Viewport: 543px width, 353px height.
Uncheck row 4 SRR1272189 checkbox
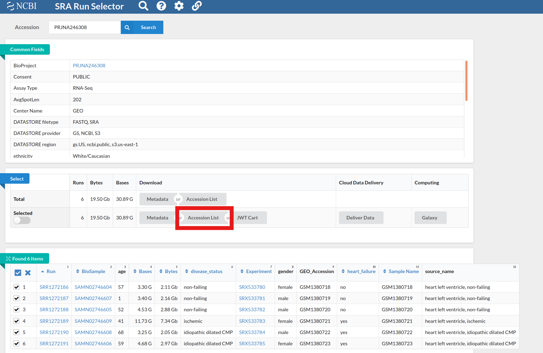click(x=16, y=321)
